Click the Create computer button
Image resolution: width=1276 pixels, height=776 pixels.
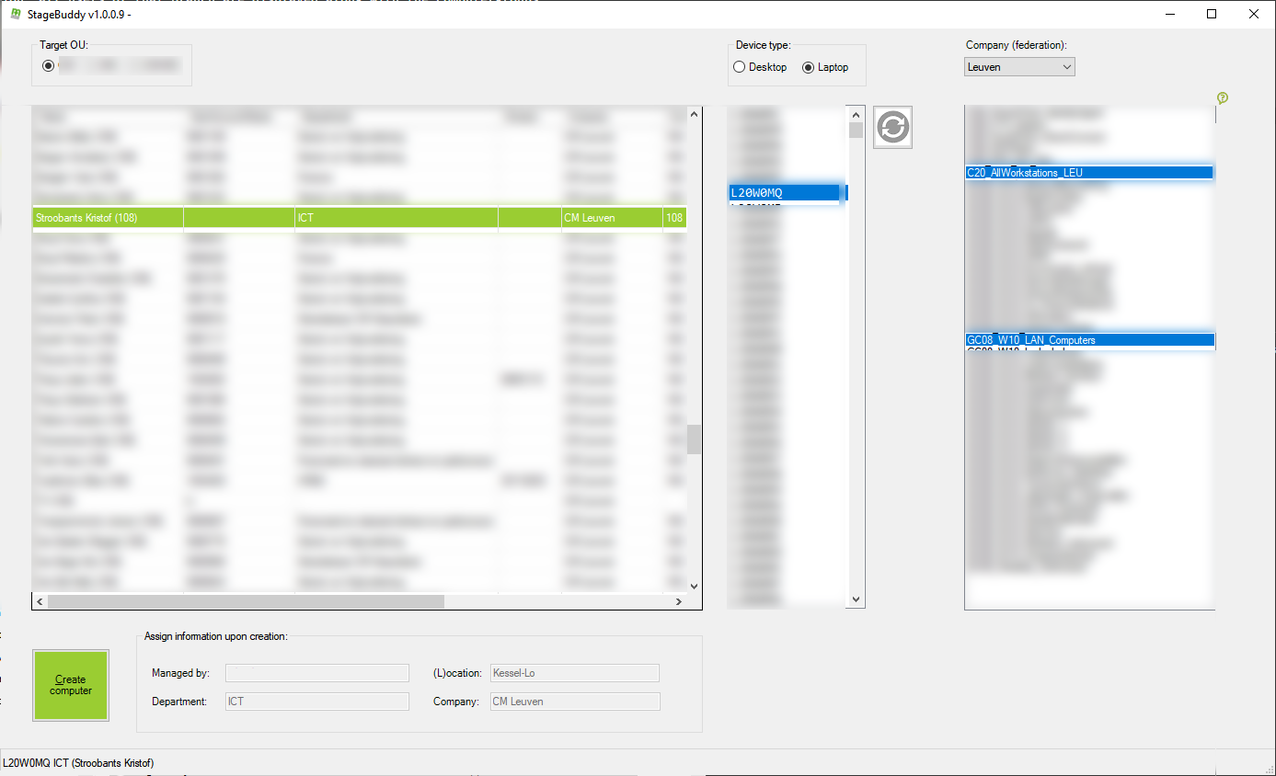click(71, 685)
